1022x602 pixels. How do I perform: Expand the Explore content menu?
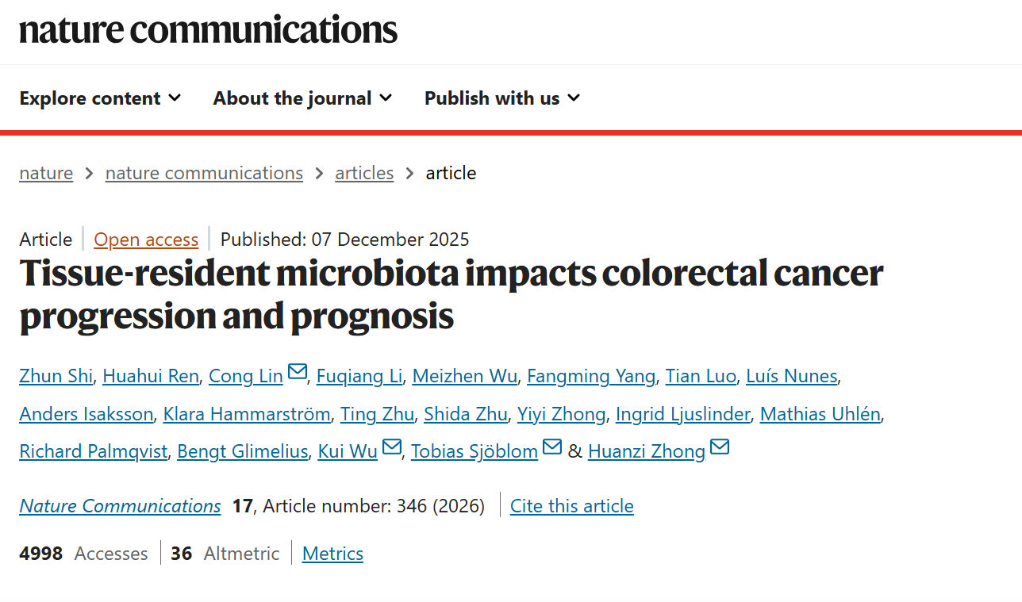click(100, 98)
